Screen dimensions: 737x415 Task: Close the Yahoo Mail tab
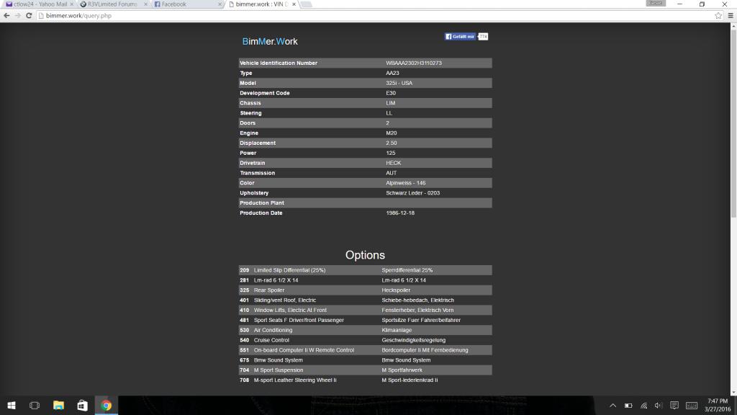71,4
